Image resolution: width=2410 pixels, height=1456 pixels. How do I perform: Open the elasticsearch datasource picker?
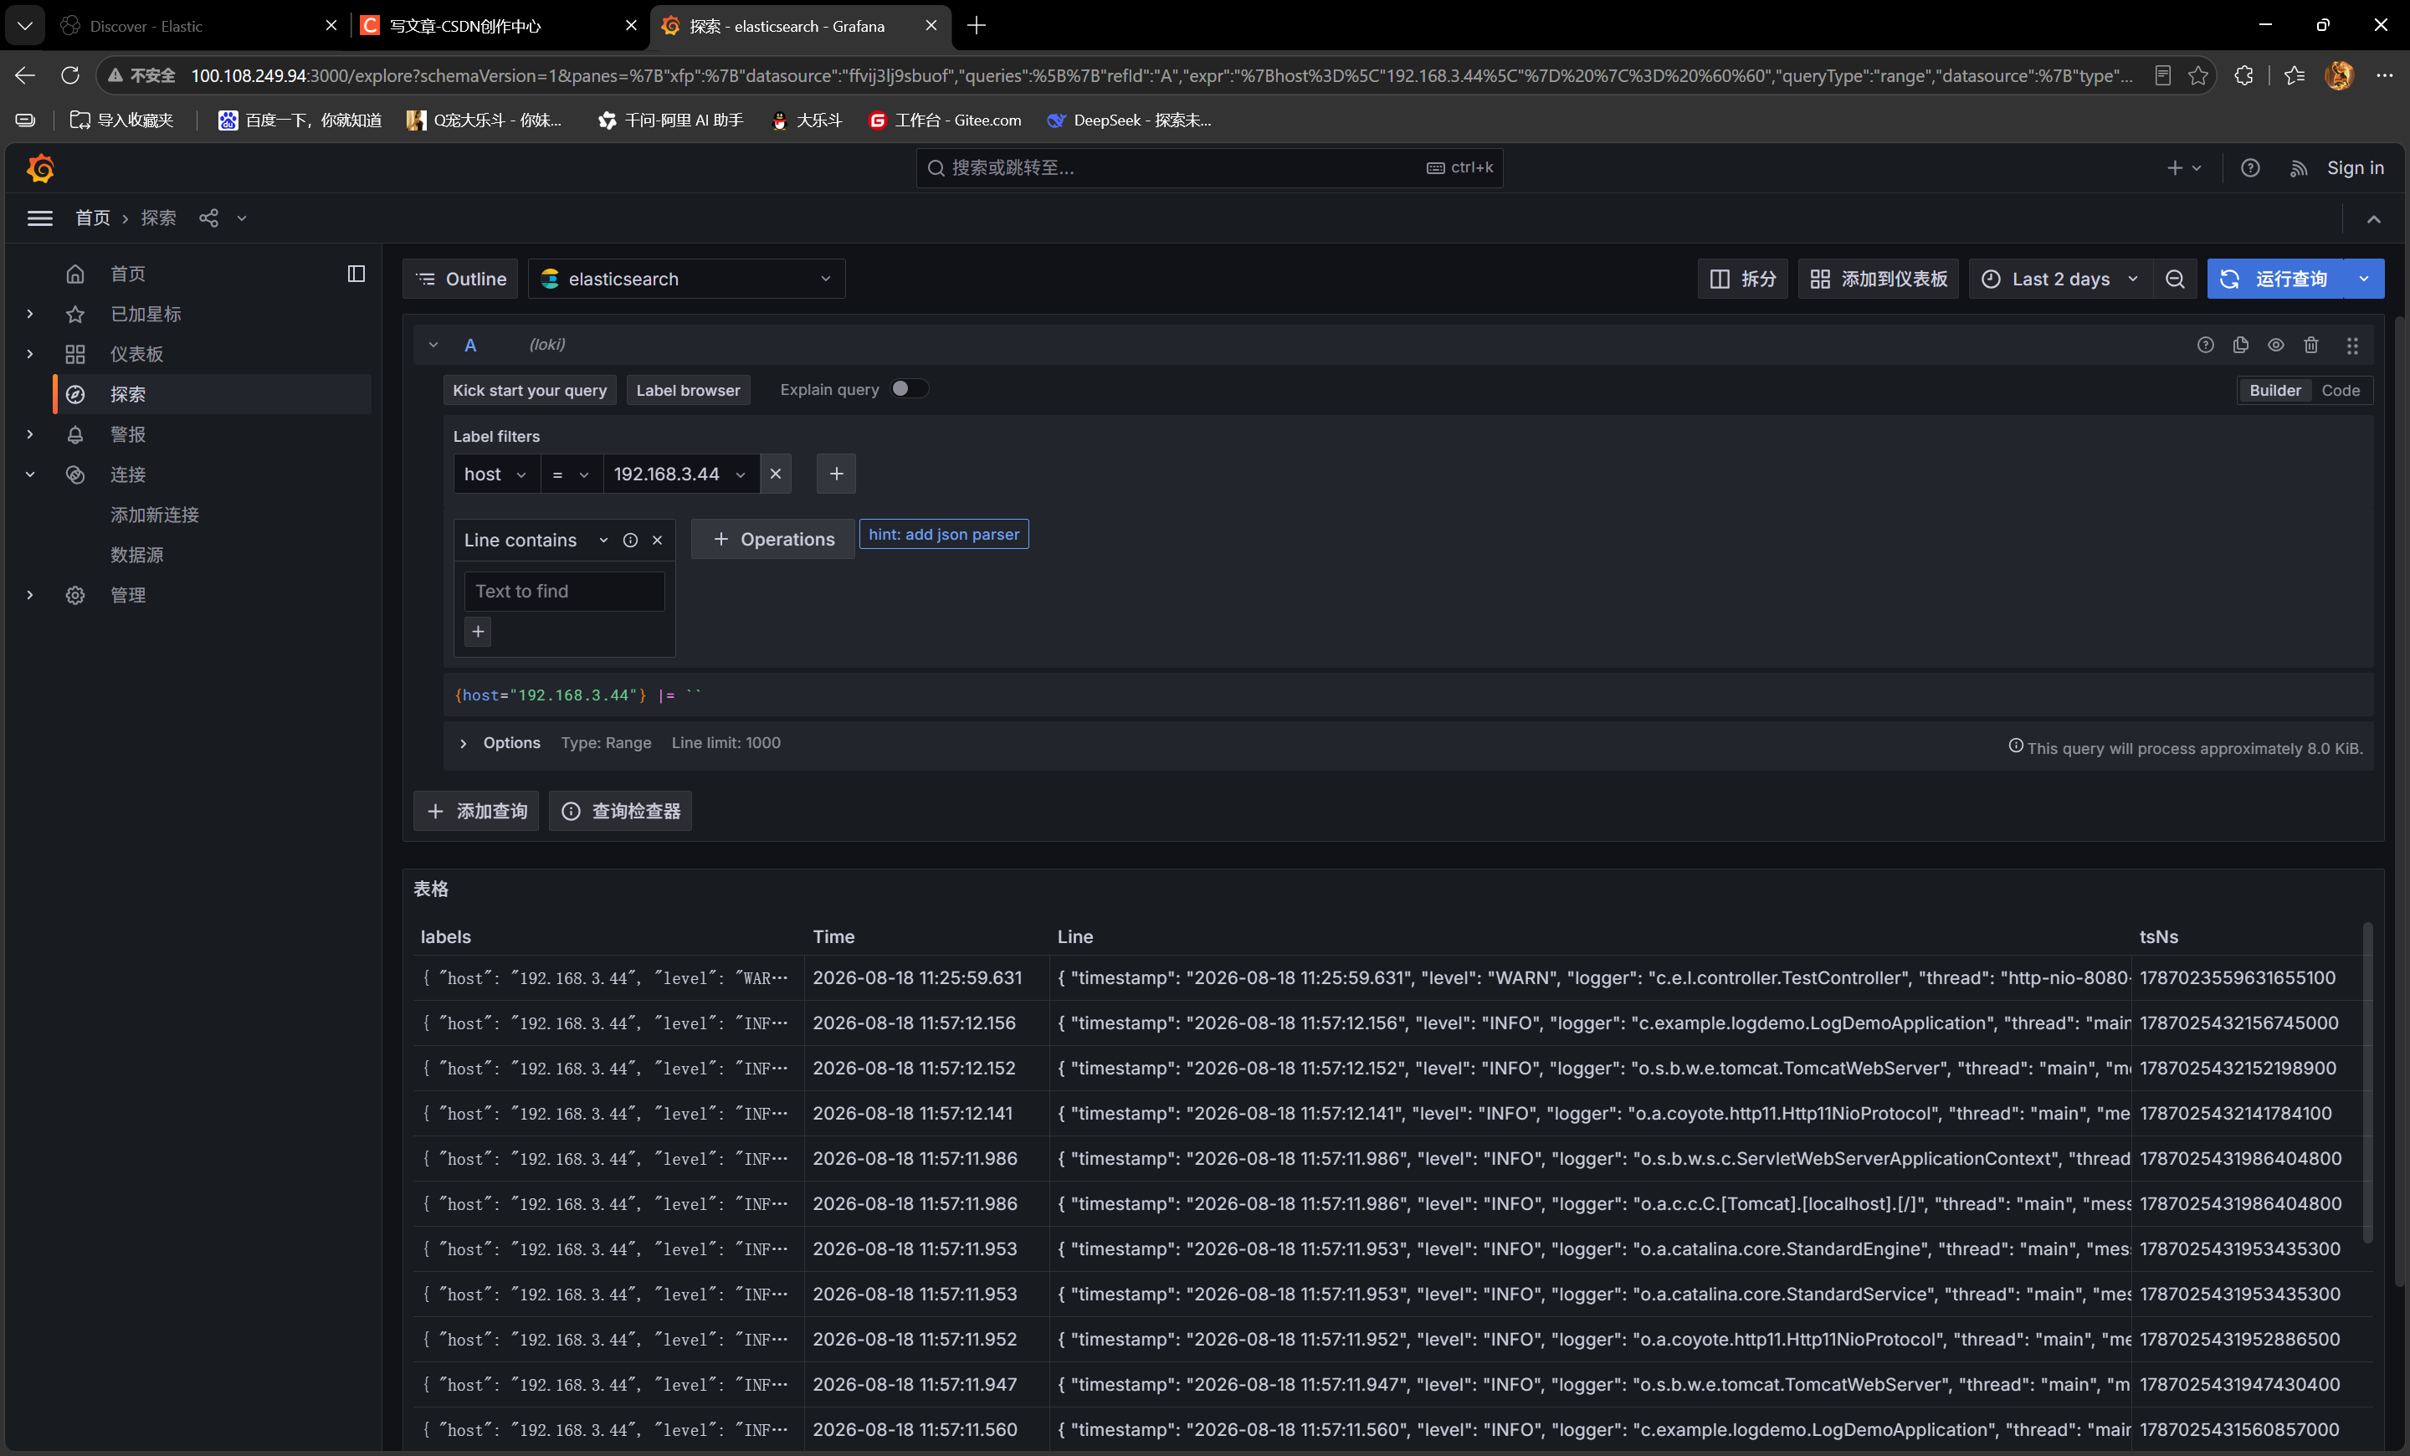(x=687, y=279)
